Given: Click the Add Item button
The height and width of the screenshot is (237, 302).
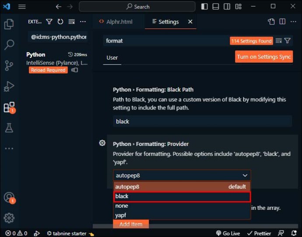Looking at the screenshot, I should 131,224.
